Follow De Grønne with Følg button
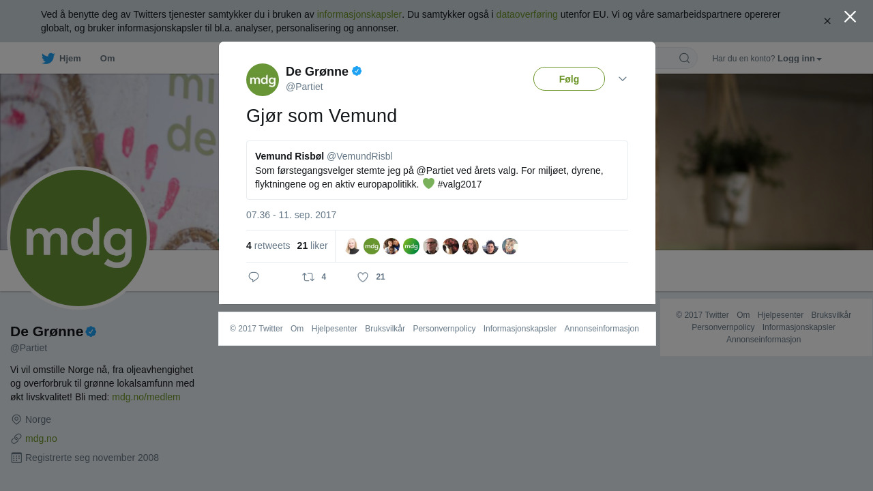This screenshot has height=491, width=873. [569, 79]
